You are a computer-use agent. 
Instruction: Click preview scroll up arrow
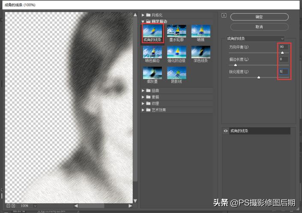(x=135, y=15)
